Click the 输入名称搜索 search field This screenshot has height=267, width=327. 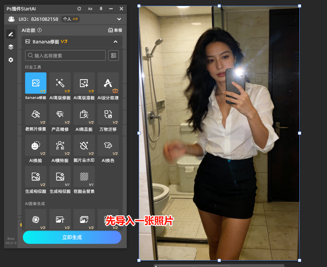(x=66, y=56)
